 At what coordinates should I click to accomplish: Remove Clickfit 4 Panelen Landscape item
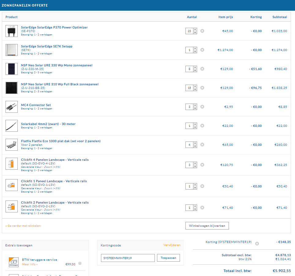click(x=202, y=165)
